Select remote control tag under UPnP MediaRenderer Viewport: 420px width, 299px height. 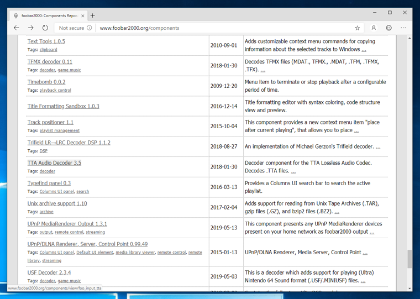tap(69, 232)
